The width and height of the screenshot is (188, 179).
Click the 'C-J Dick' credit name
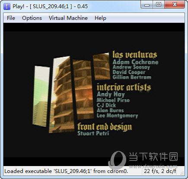coord(106,105)
